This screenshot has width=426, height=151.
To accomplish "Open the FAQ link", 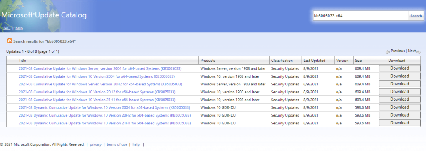I will (7, 28).
